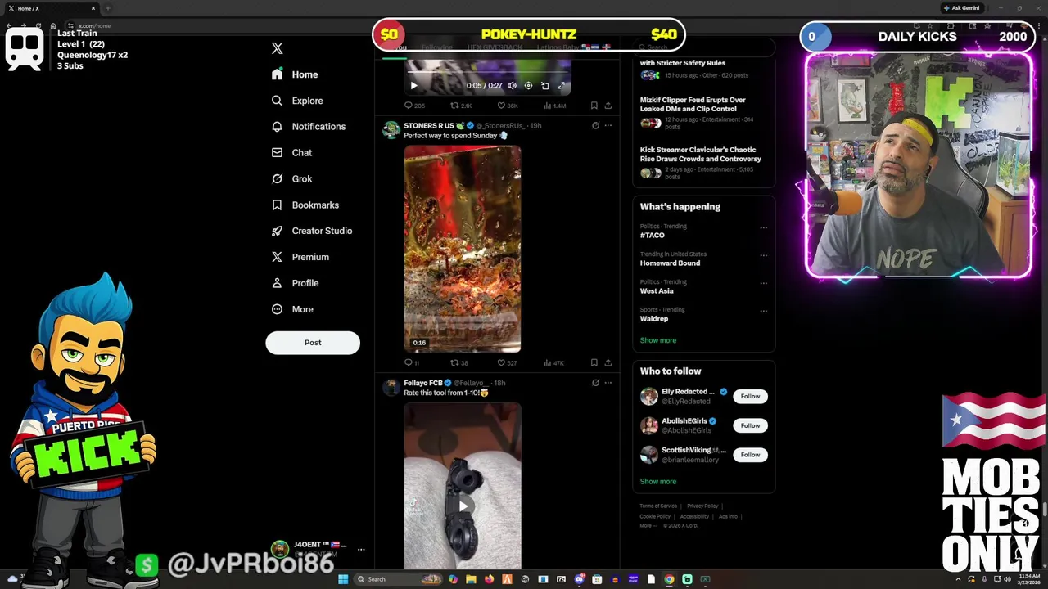
Task: Open Google Chrome from the taskbar
Action: coord(669,579)
